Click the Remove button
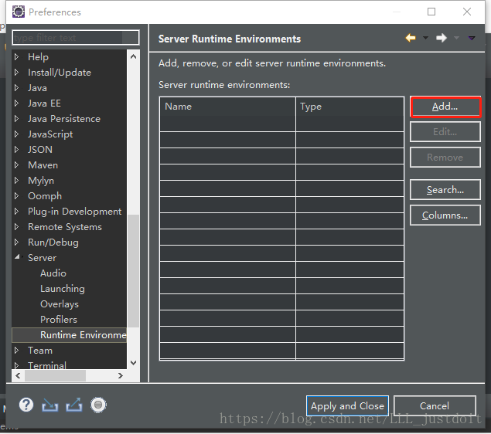 coord(445,158)
